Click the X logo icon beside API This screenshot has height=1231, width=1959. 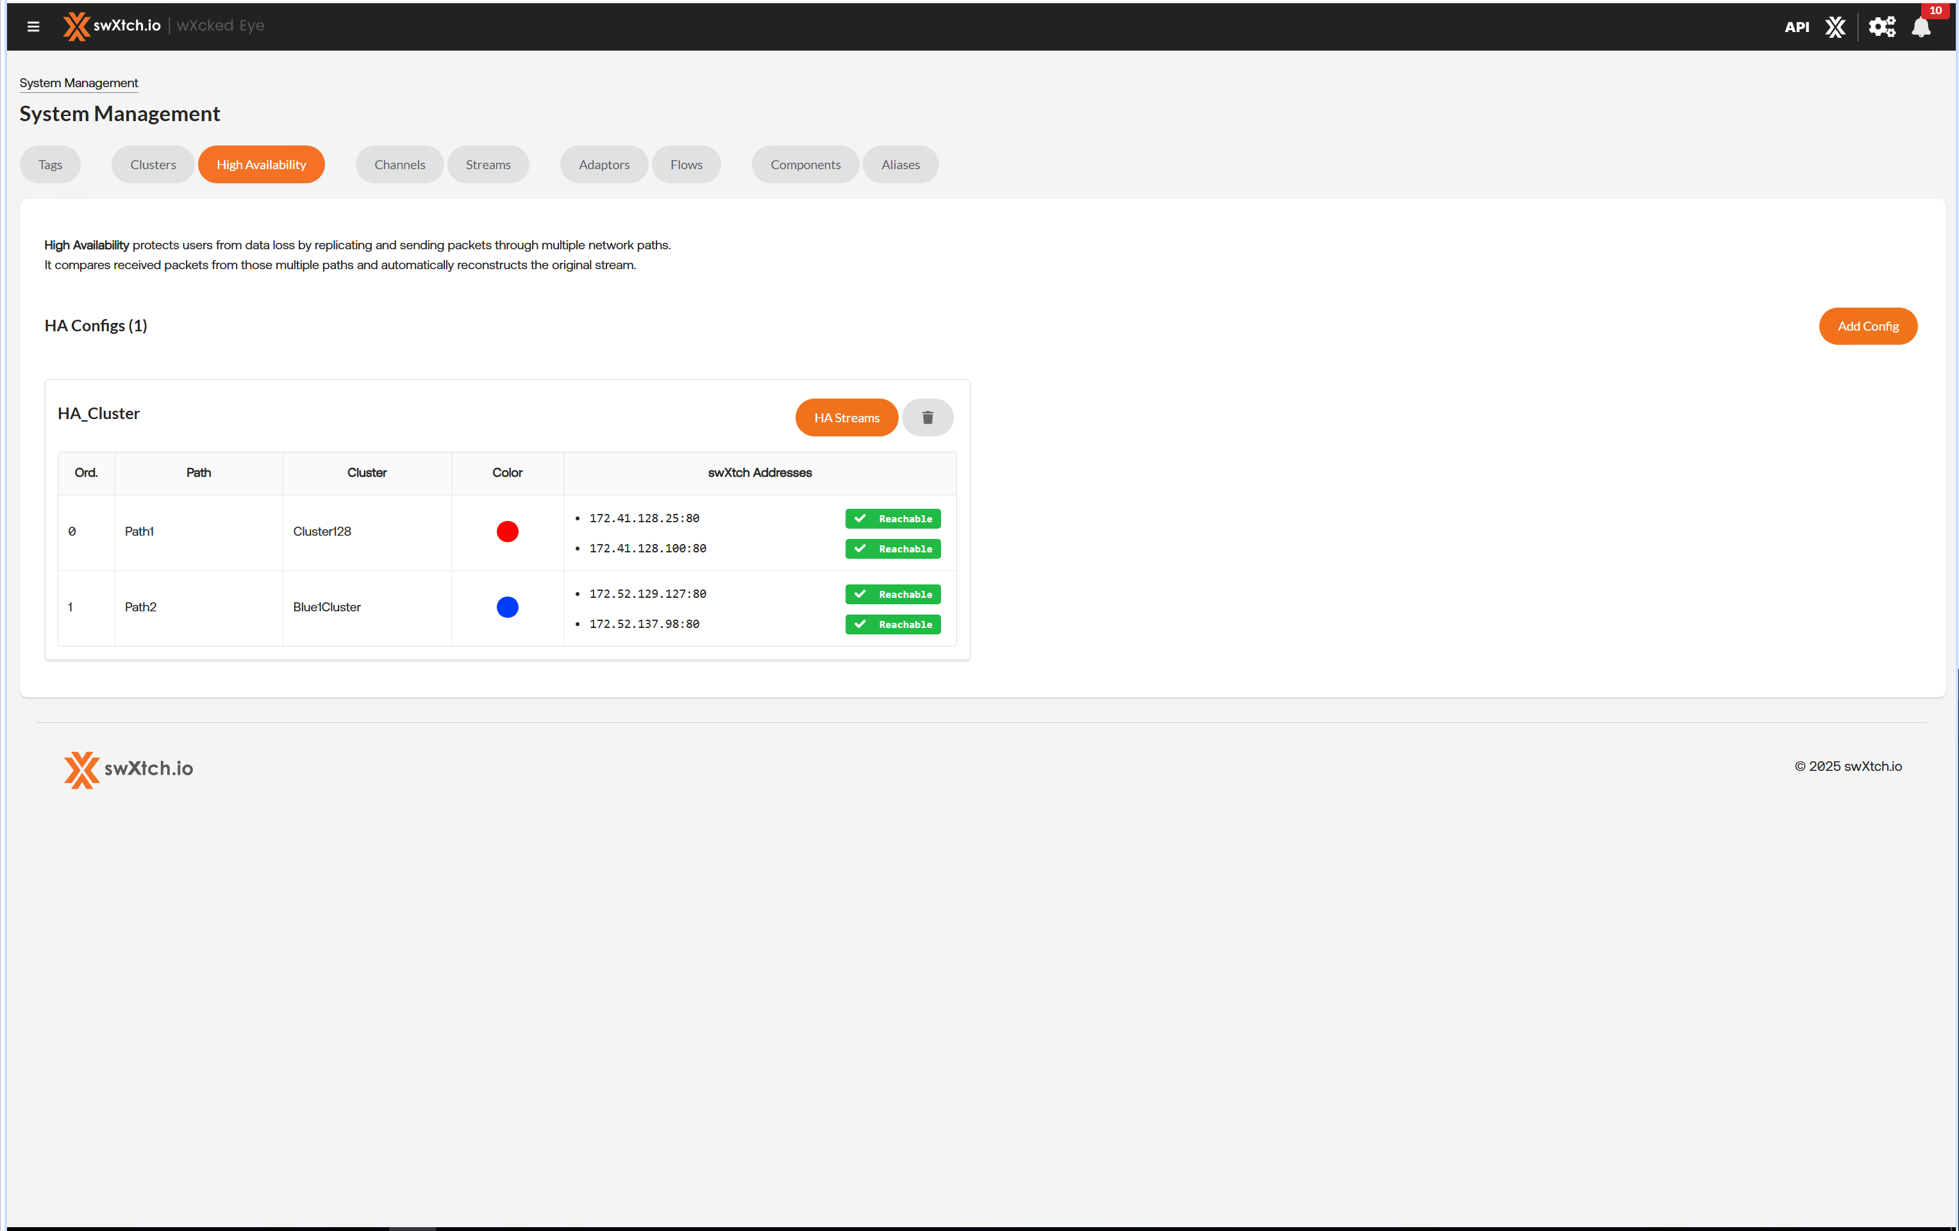coord(1835,27)
